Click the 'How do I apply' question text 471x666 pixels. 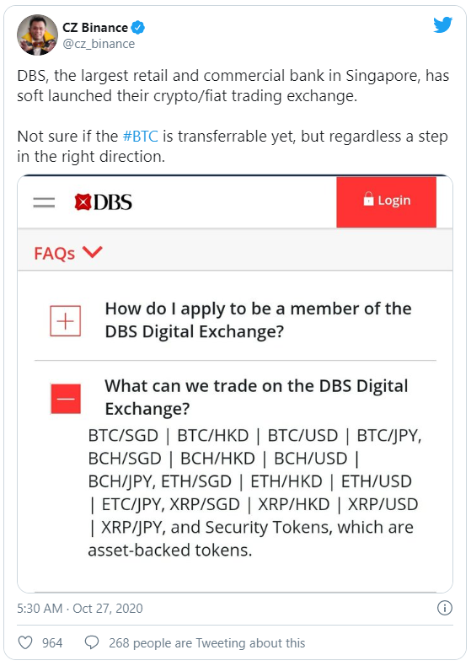coord(258,320)
